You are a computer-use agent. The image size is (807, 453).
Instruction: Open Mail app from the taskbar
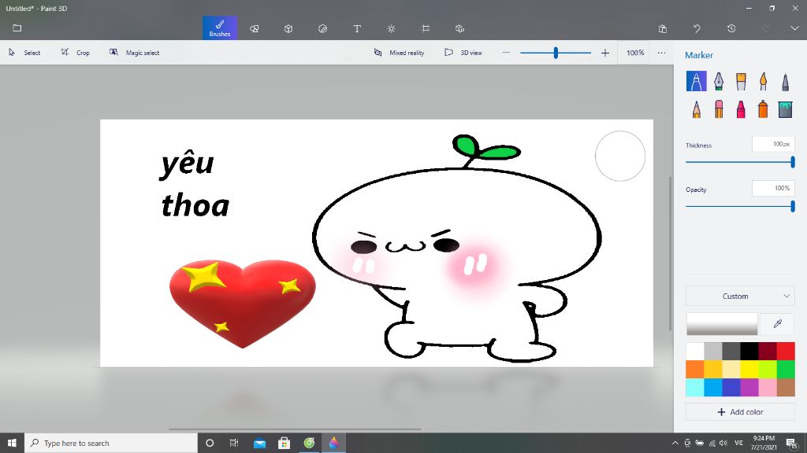pos(259,443)
